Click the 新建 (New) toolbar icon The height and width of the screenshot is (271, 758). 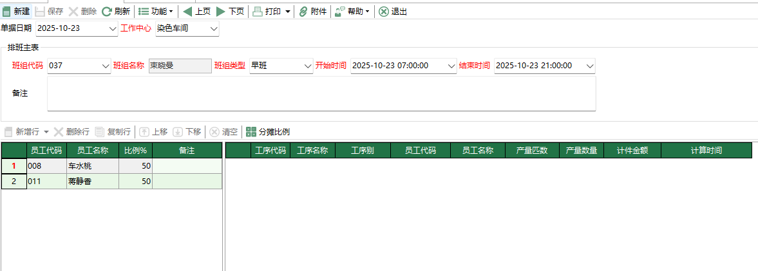click(x=7, y=12)
